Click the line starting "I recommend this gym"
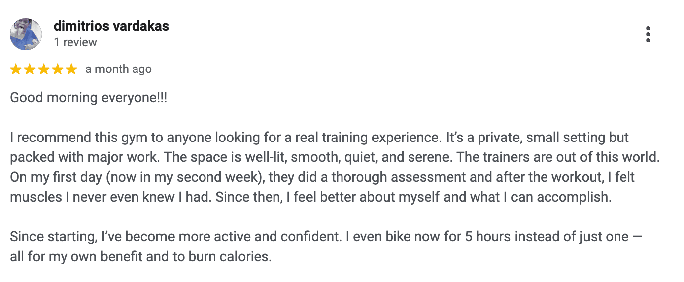 coord(319,138)
